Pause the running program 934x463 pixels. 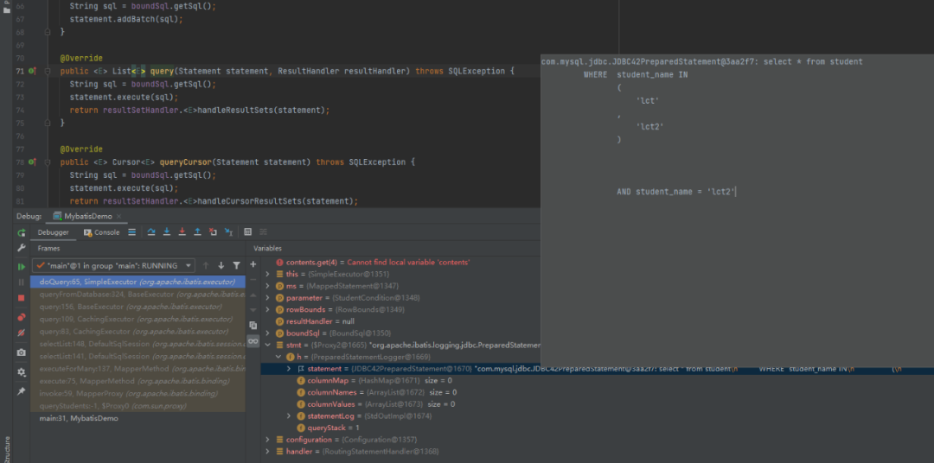point(22,282)
